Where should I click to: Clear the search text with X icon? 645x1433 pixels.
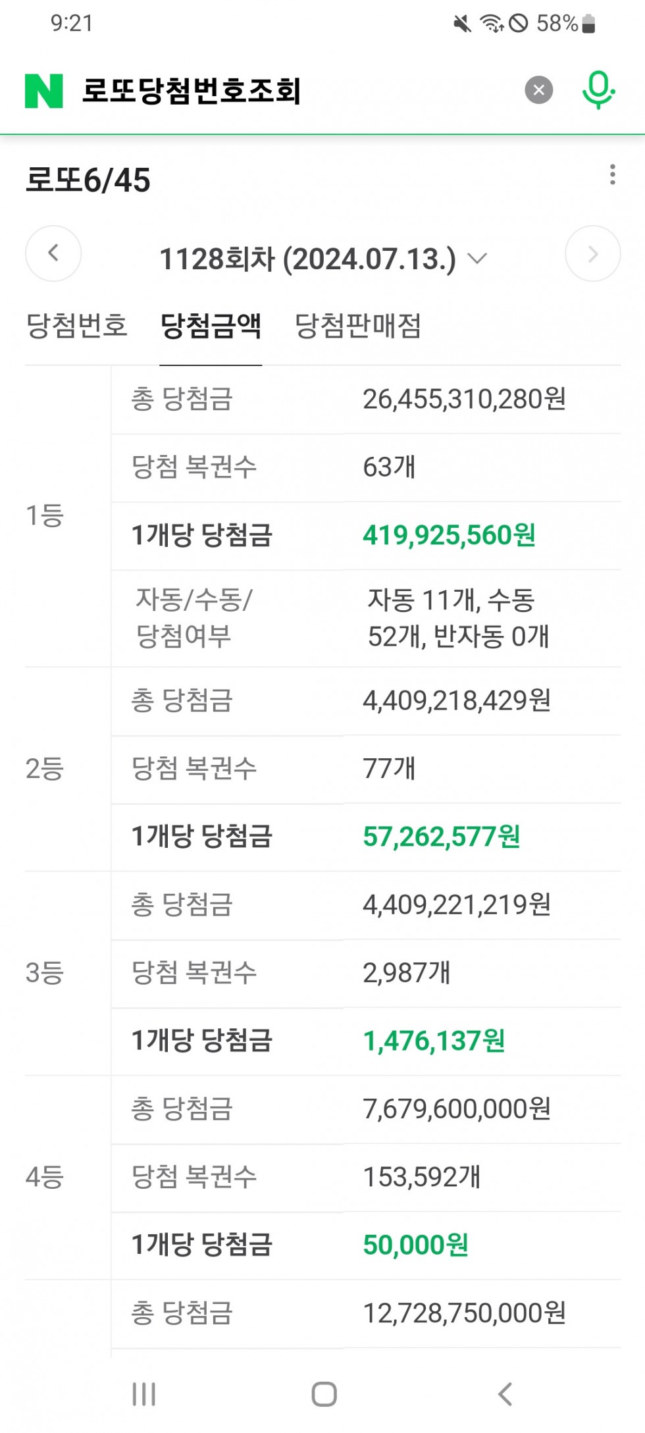pos(538,90)
